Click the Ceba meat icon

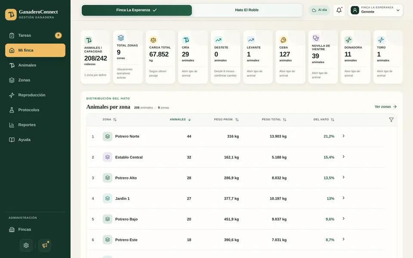click(283, 40)
